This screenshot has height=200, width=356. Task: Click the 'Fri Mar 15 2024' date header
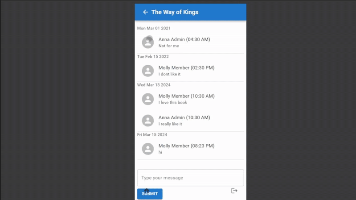click(x=152, y=134)
